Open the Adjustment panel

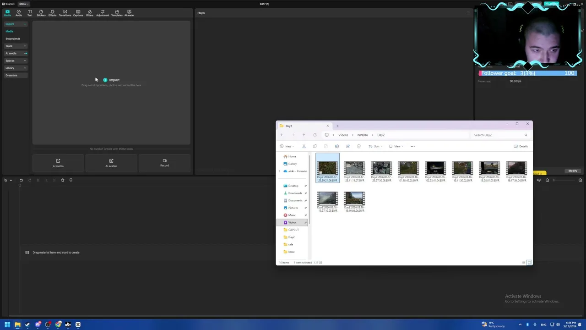point(103,13)
